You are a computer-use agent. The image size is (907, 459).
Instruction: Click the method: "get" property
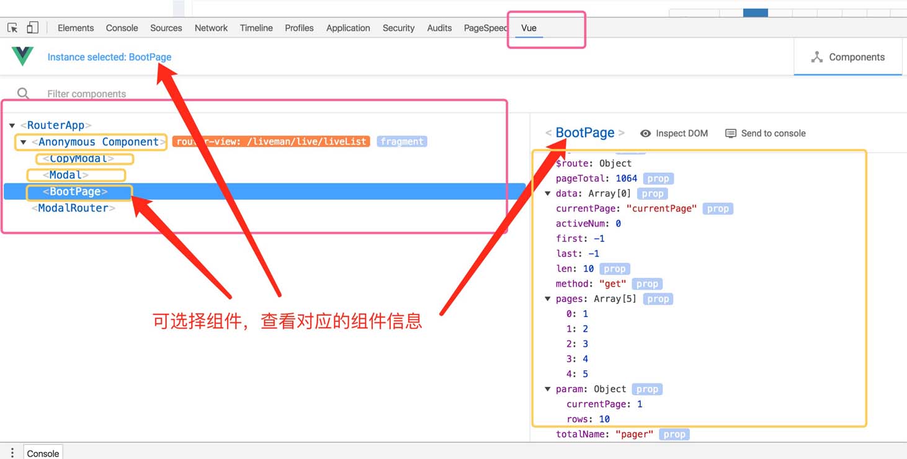tap(591, 284)
